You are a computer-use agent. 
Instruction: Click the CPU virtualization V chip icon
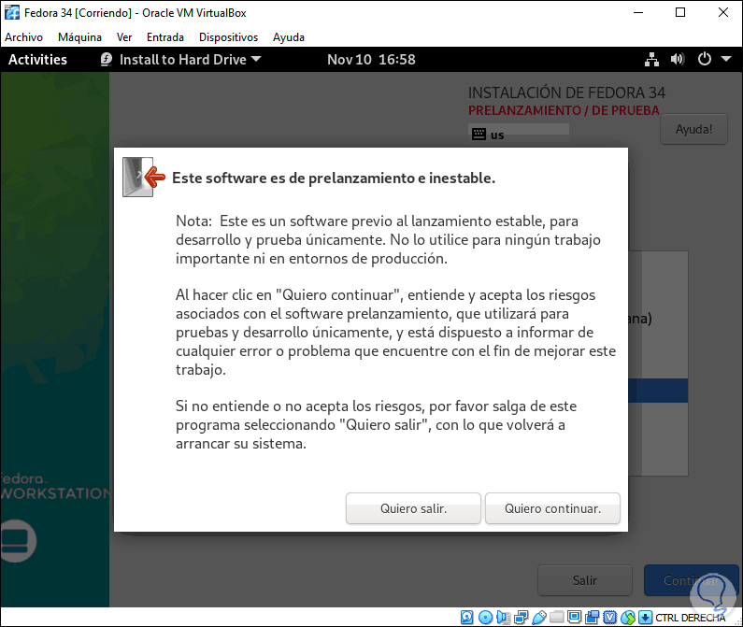(x=610, y=617)
